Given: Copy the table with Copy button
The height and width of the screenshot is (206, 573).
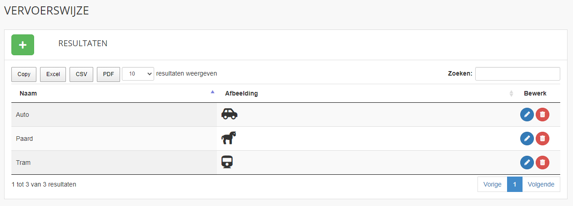Looking at the screenshot, I should 24,74.
